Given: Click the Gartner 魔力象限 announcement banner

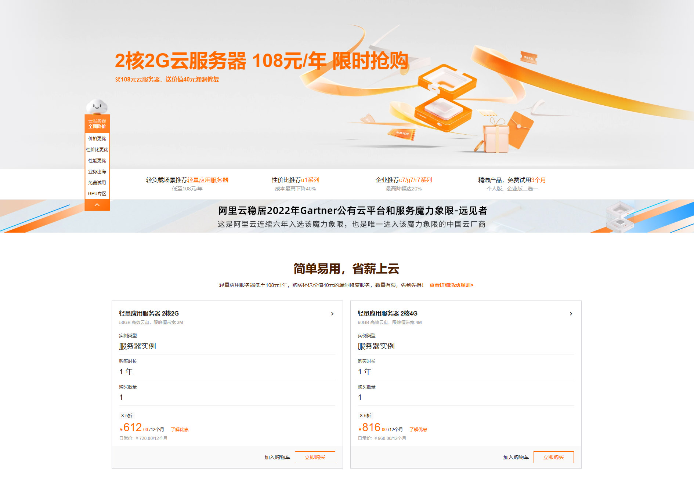Looking at the screenshot, I should [347, 216].
